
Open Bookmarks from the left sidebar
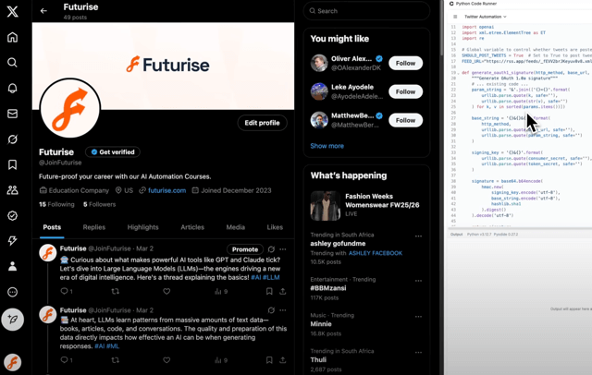13,165
